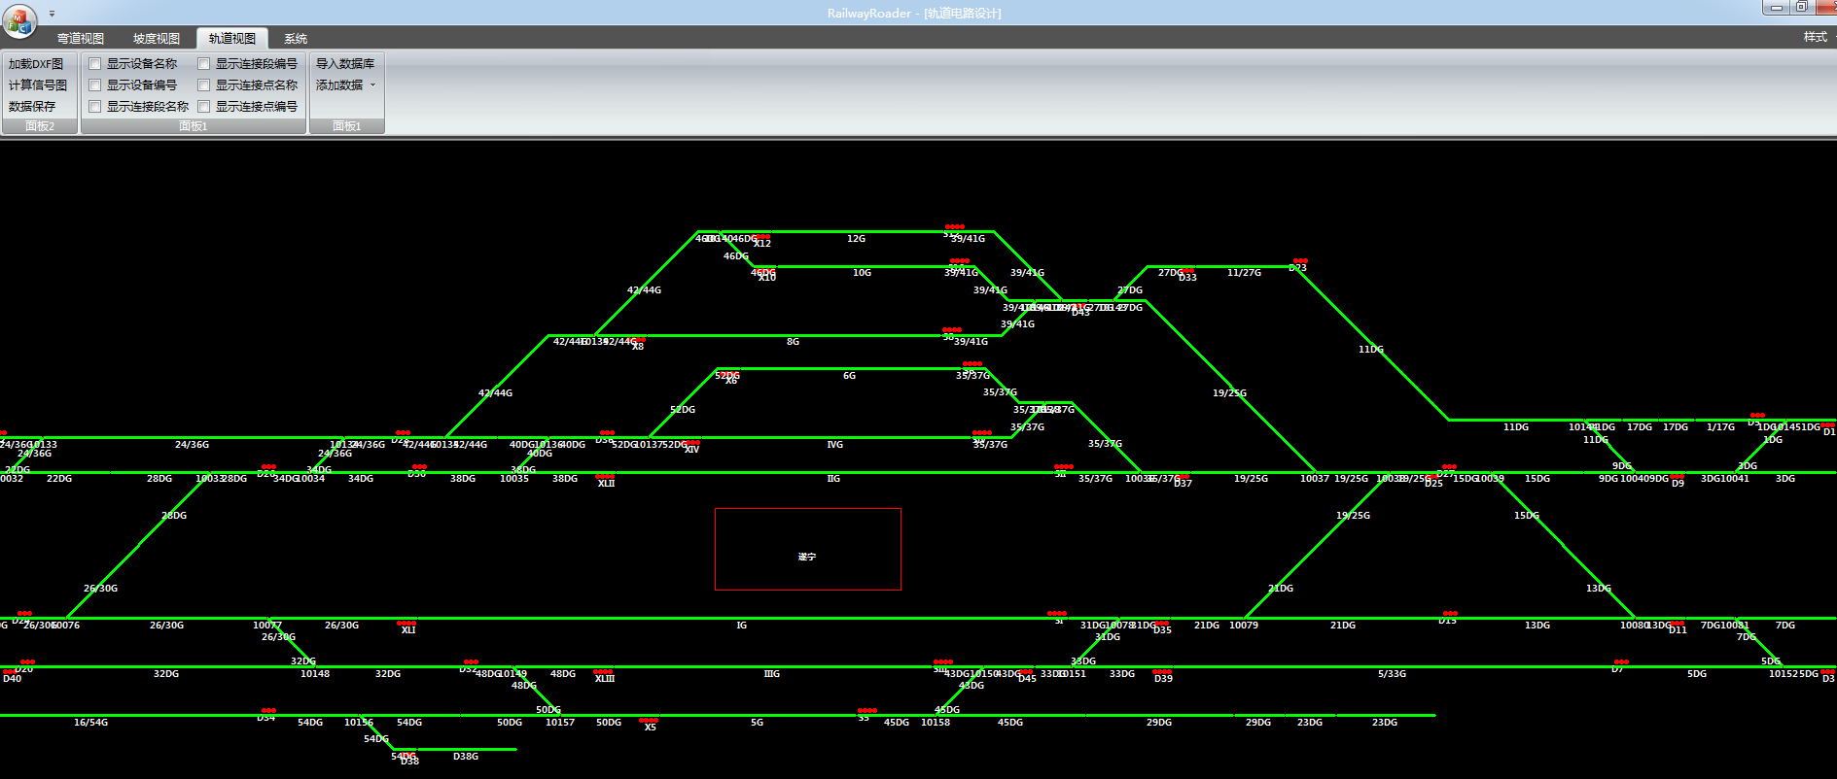Switch to the 坡度视图 tab

[x=157, y=39]
